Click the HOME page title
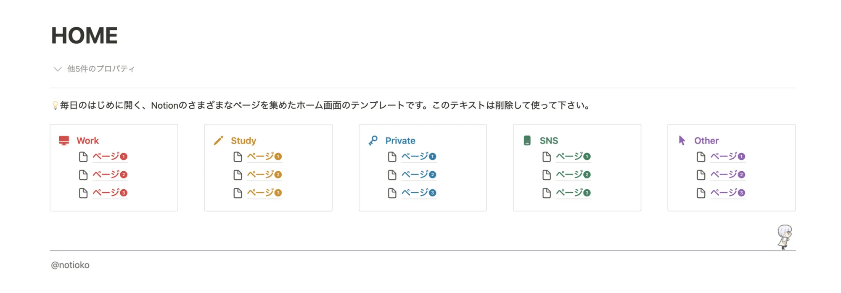This screenshot has width=841, height=293. point(85,35)
